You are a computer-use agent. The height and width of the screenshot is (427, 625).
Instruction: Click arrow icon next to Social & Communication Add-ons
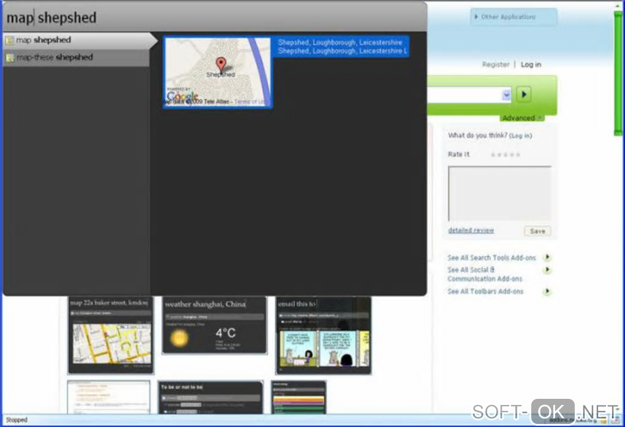click(x=547, y=270)
